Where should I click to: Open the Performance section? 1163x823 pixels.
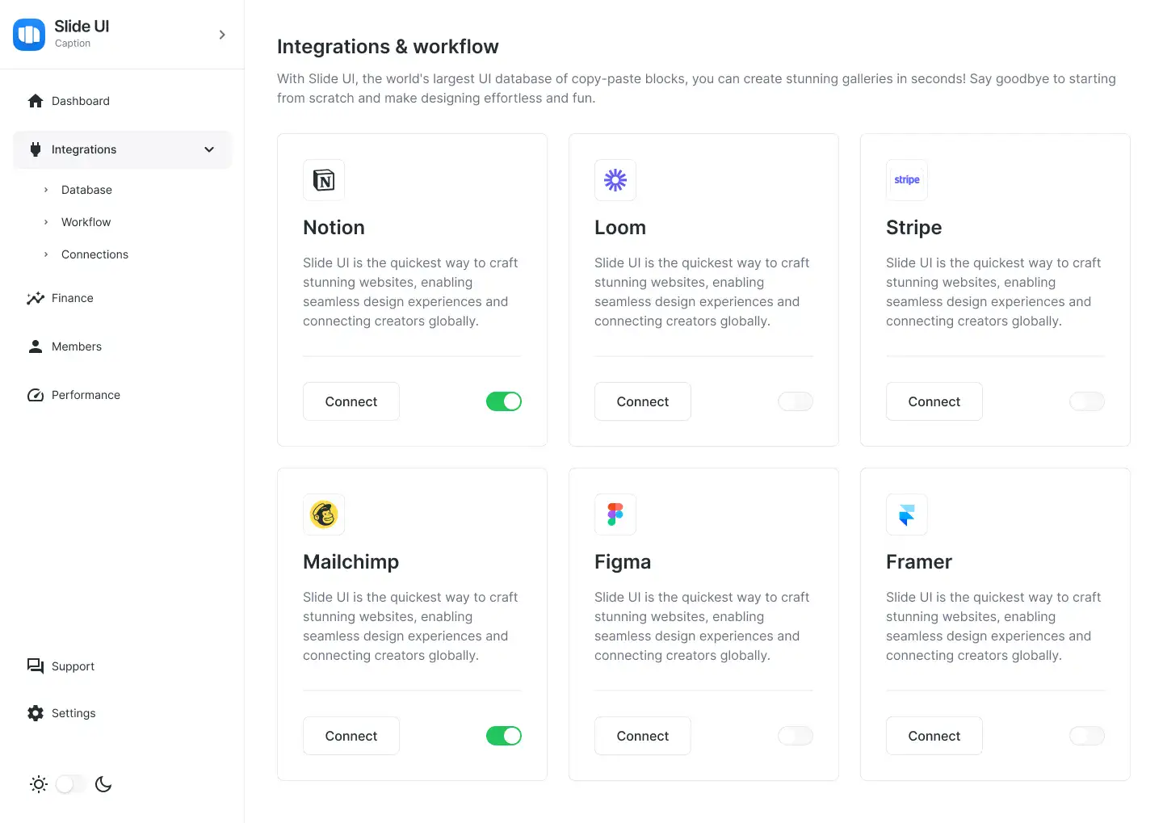click(x=122, y=395)
